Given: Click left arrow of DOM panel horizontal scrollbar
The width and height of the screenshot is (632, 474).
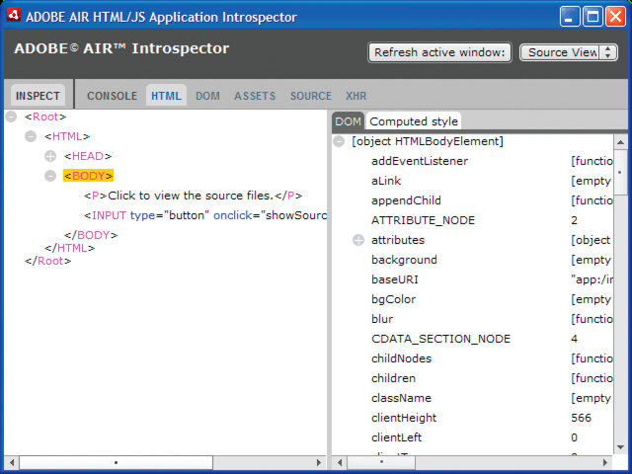Looking at the screenshot, I should click(340, 462).
